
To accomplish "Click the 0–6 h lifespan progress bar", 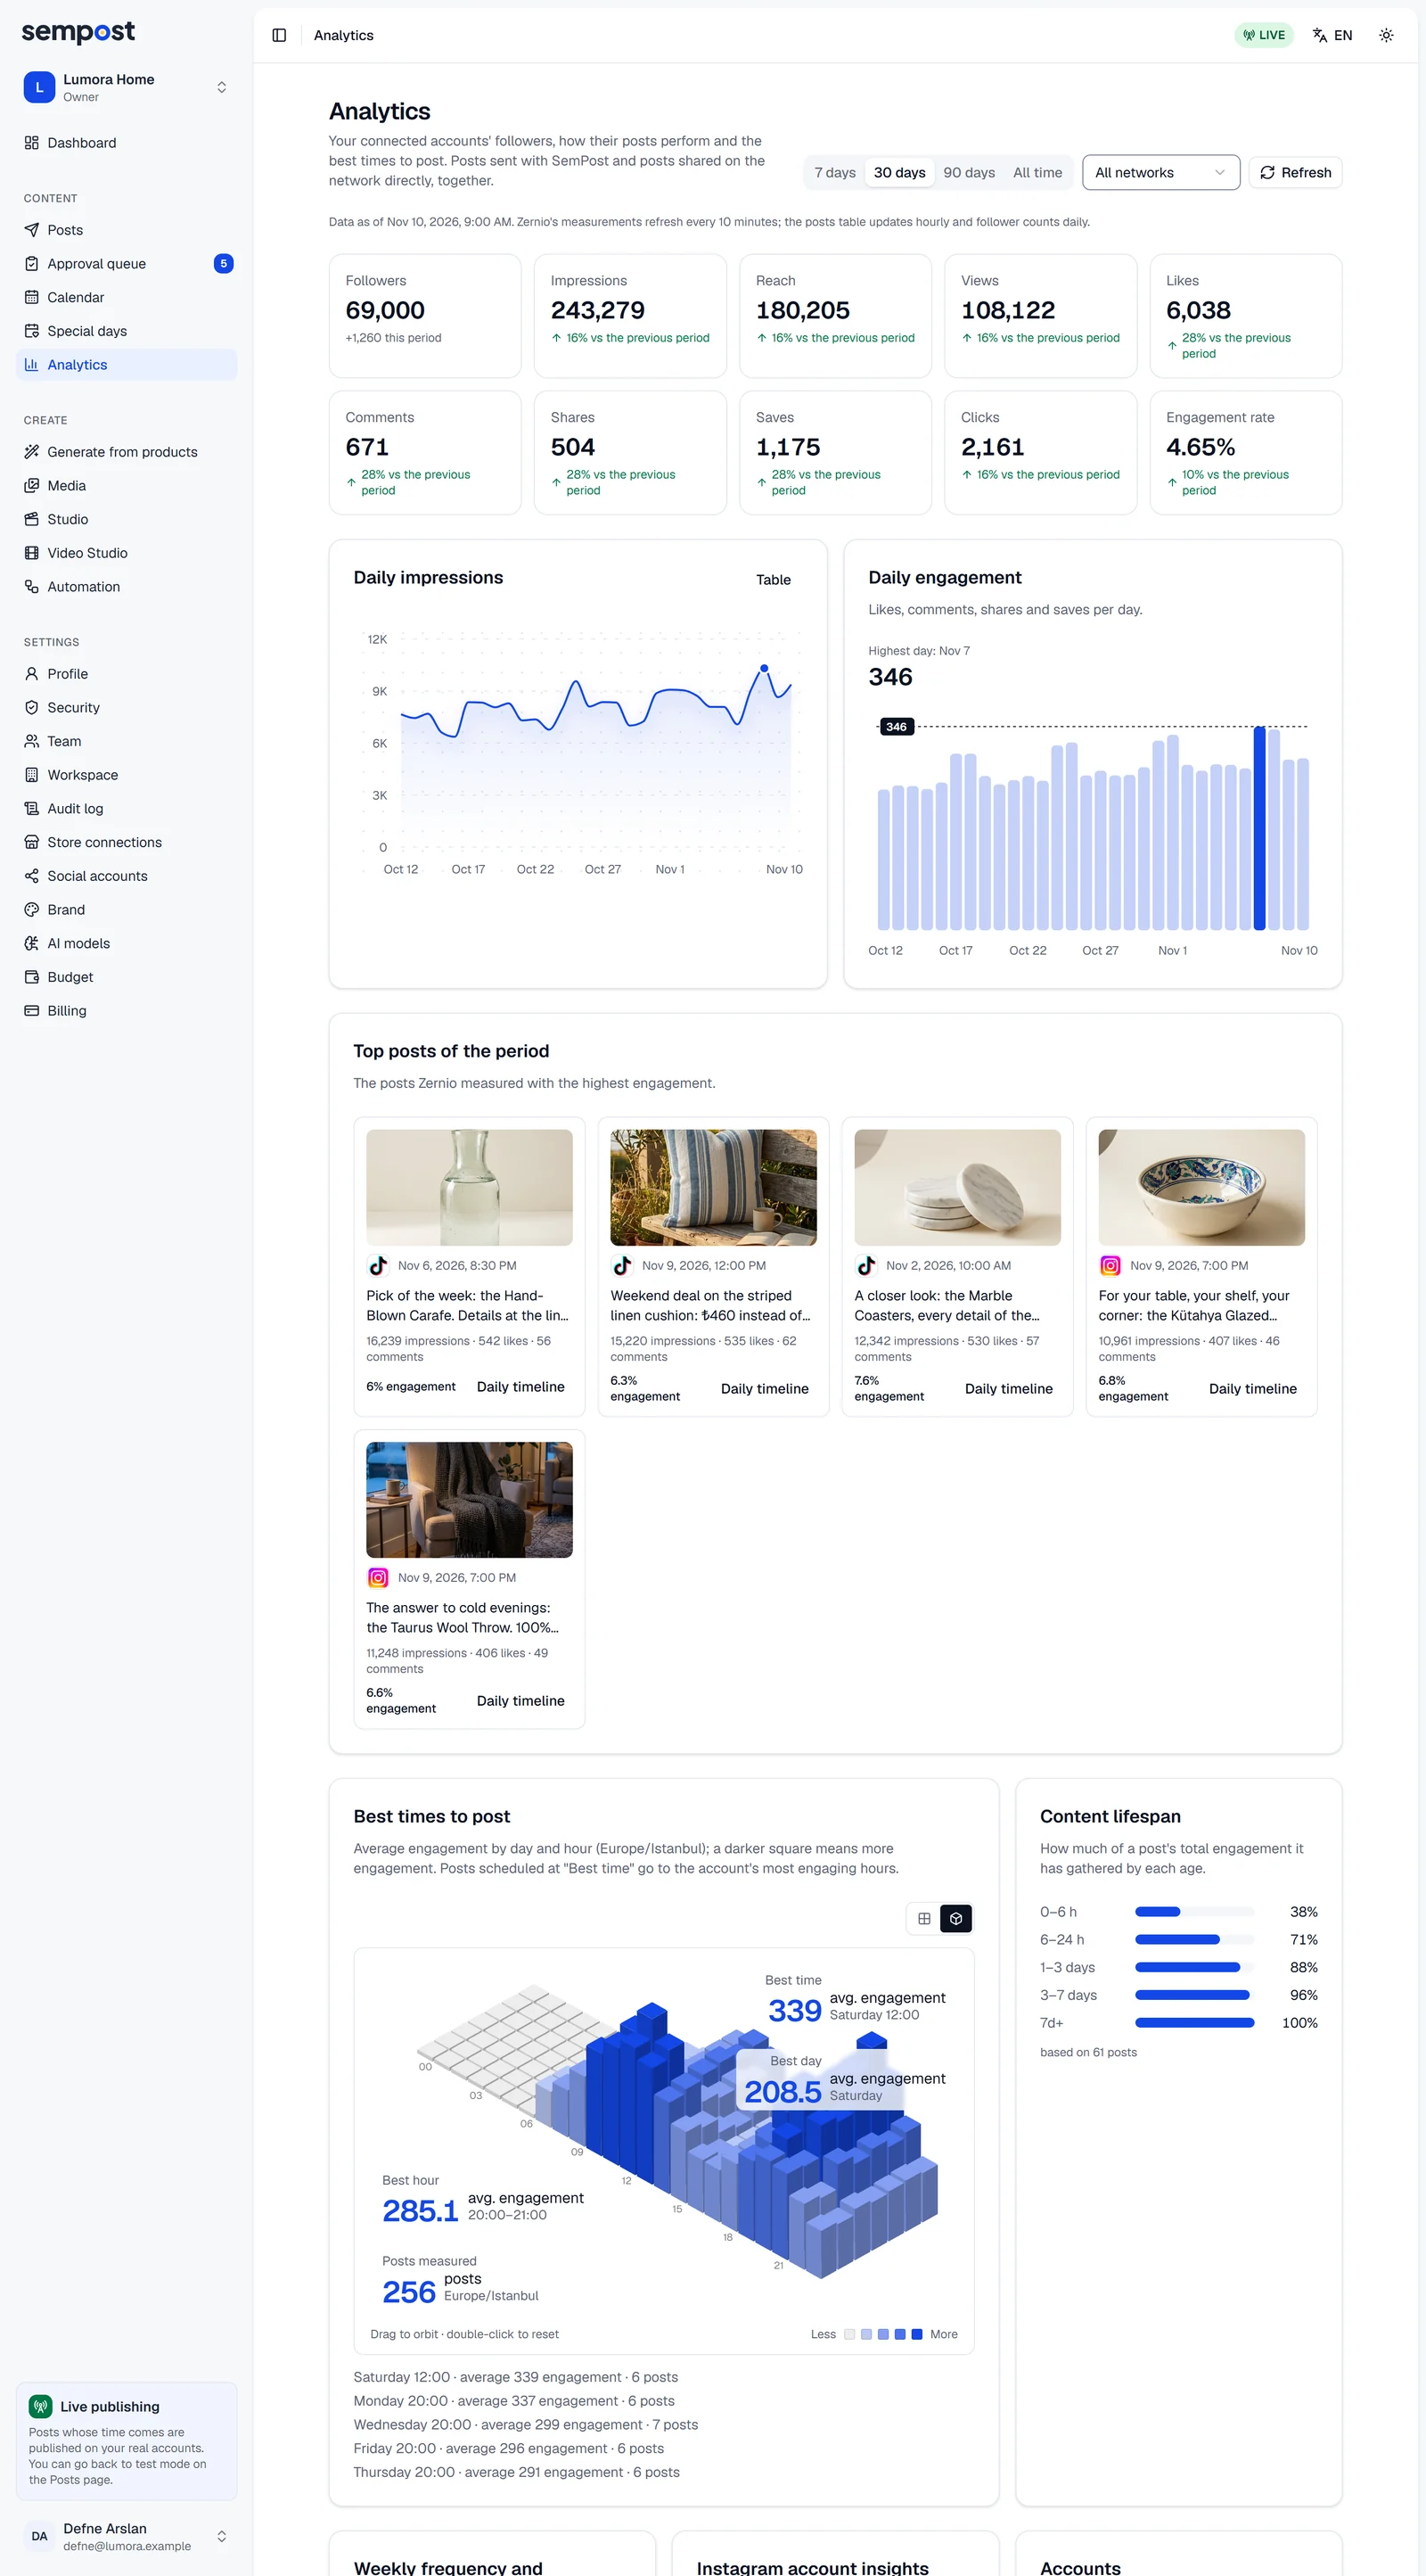I will pyautogui.click(x=1194, y=1912).
